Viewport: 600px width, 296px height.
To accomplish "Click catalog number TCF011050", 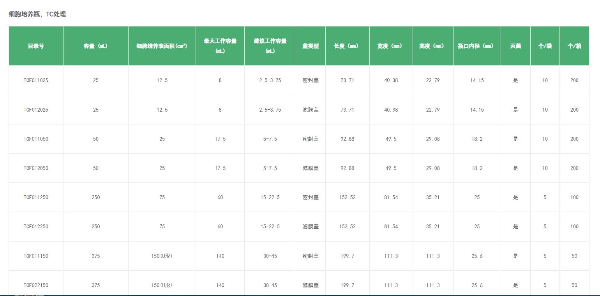I will coord(36,139).
